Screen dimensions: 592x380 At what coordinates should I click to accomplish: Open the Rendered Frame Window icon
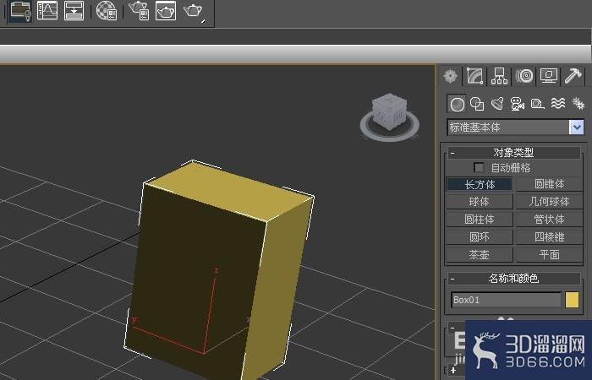[166, 10]
